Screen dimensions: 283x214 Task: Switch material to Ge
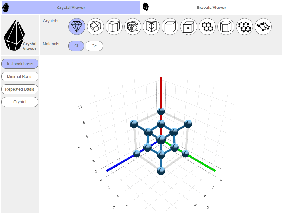[x=94, y=46]
